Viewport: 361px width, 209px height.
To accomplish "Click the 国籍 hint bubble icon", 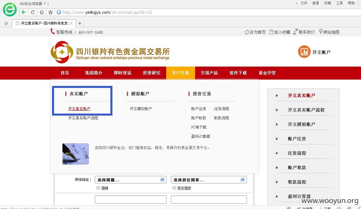I will pyautogui.click(x=98, y=188).
